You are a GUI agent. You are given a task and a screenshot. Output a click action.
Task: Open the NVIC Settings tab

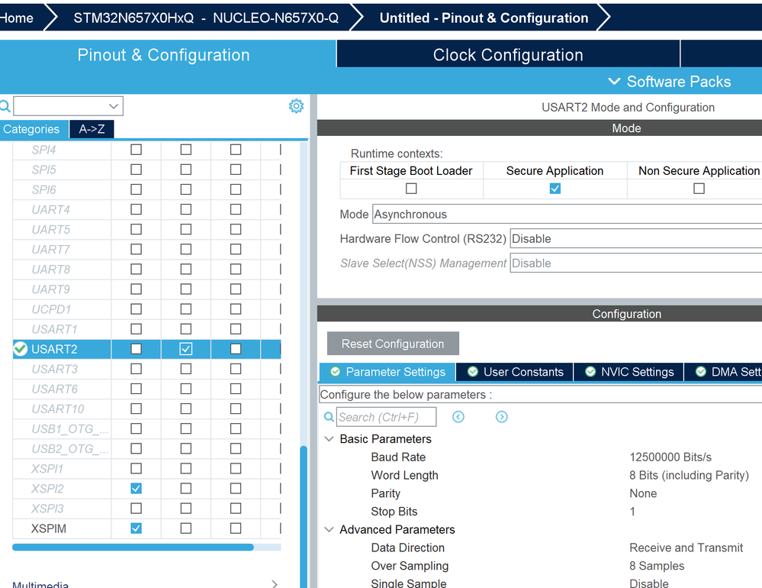pos(629,372)
